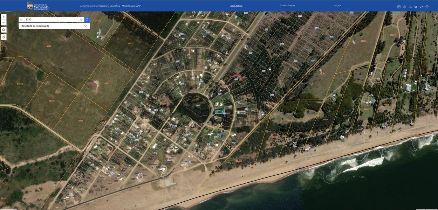This screenshot has height=210, width=438.
Task: Open the print tool icon
Action: (x=427, y=7)
